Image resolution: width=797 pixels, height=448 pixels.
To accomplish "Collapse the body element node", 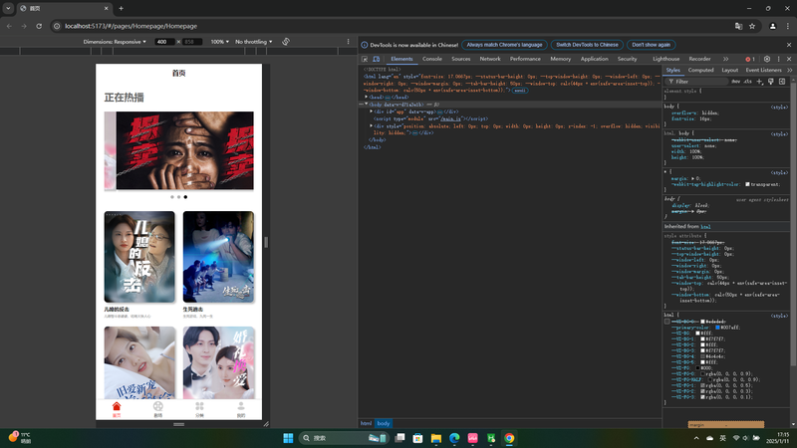I will pyautogui.click(x=366, y=105).
